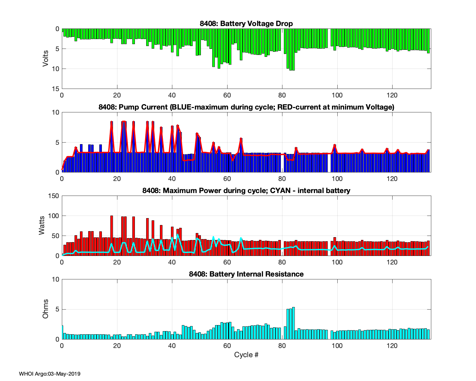The height and width of the screenshot is (381, 476).
Task: Click the tallest red bar in Maximum Power chart
Action: 112,236
